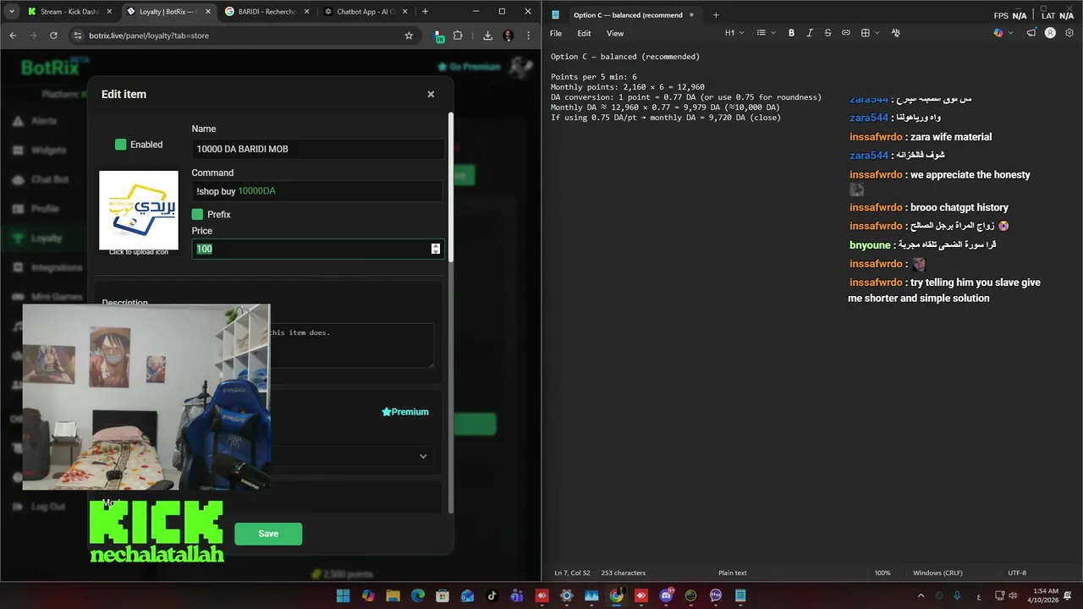Click the UTF-8 encoding status
1083x609 pixels.
tap(1017, 573)
